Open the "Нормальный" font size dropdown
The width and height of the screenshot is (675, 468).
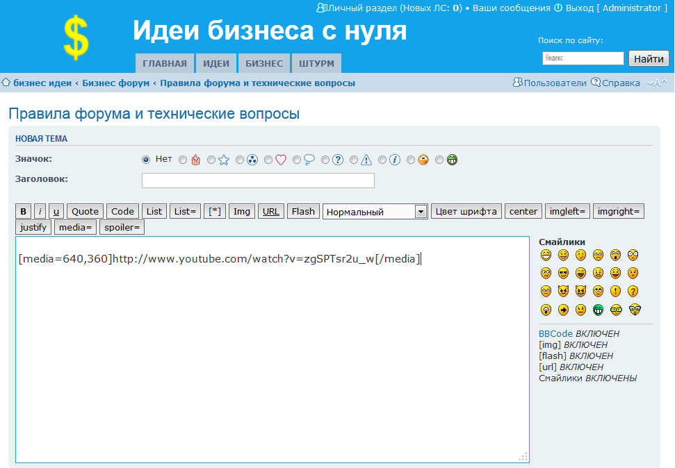click(375, 212)
